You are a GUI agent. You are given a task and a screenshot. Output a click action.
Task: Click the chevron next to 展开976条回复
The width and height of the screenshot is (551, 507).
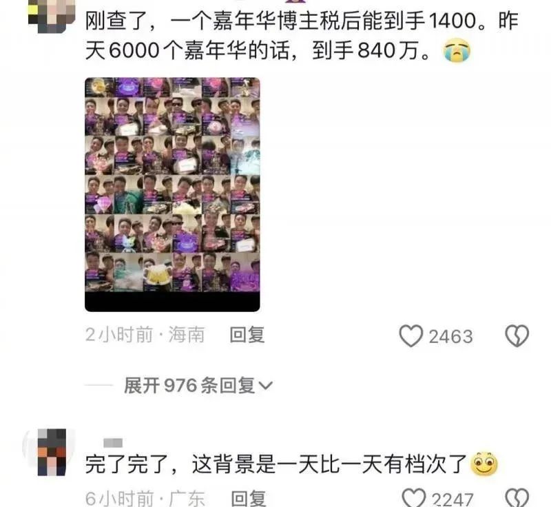tap(265, 386)
